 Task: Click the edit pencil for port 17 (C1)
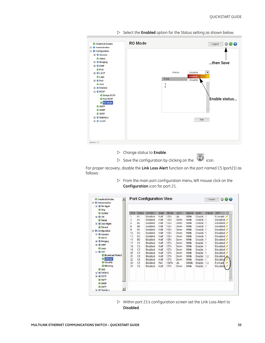pos(227,243)
